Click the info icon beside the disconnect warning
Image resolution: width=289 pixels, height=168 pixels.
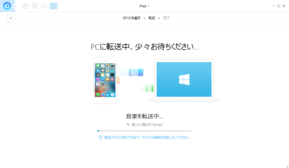(x=100, y=137)
